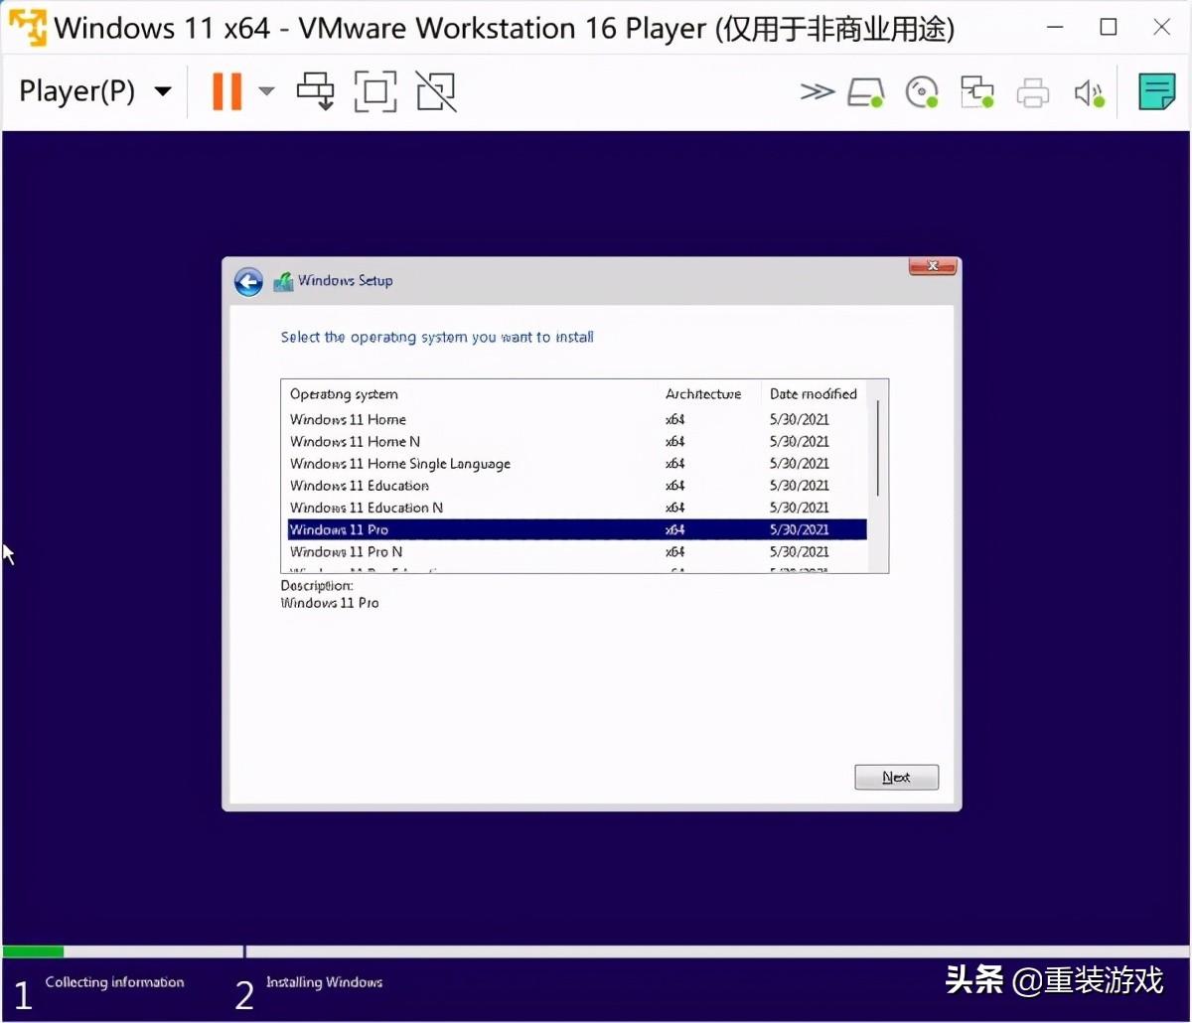
Task: Select Windows 11 Home Single Language
Action: pos(577,464)
